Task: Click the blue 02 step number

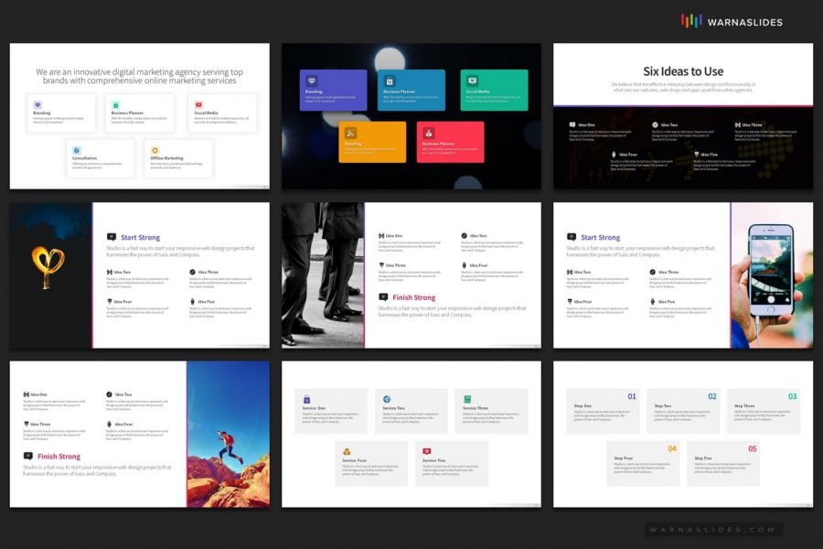Action: click(x=712, y=397)
